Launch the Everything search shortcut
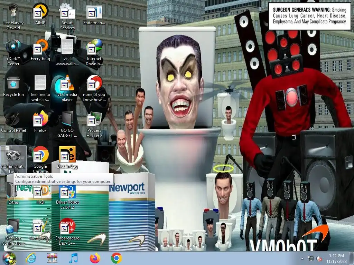Screen dimensions: 354x265 coord(40,50)
